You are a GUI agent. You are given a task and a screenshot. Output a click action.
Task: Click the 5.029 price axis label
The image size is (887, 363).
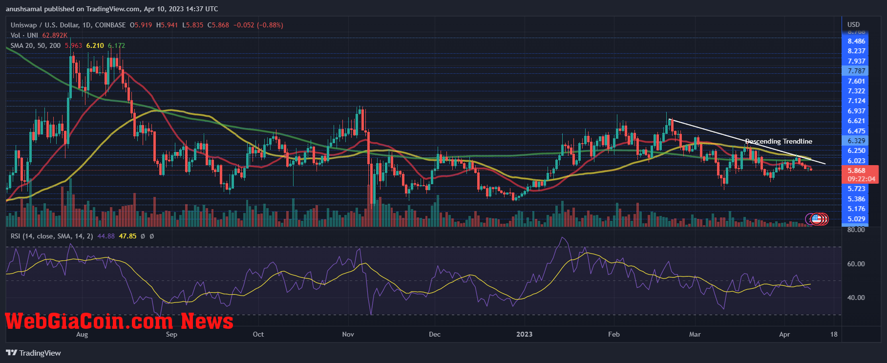[x=856, y=219]
